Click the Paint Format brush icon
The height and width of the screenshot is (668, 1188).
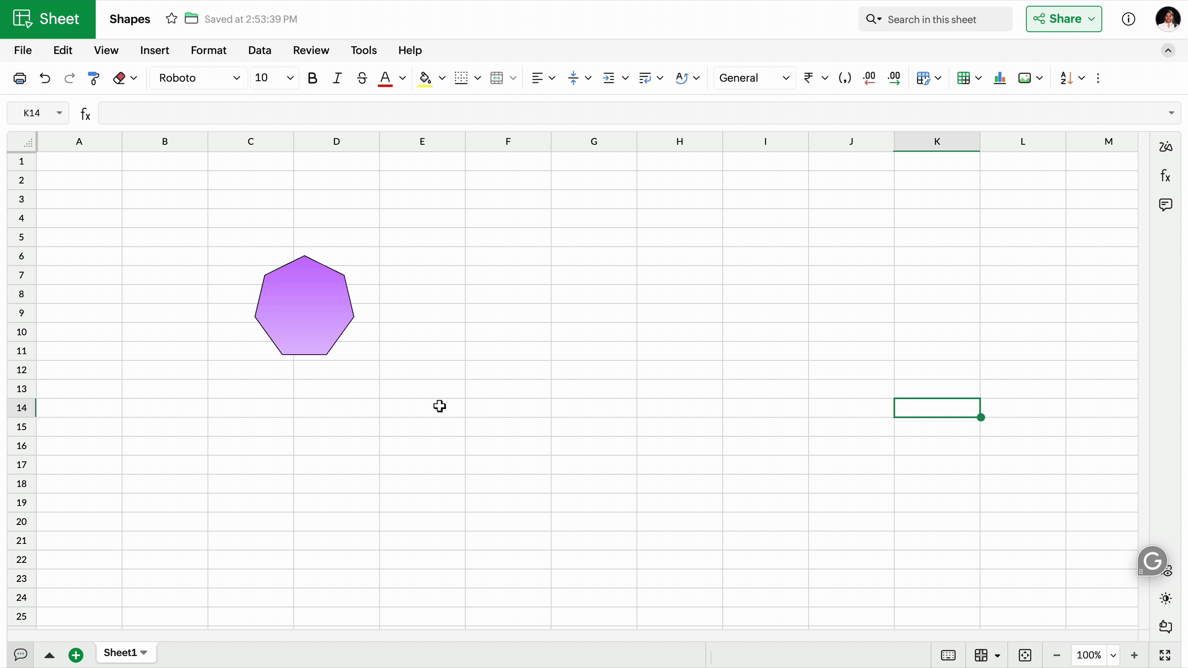tap(94, 78)
